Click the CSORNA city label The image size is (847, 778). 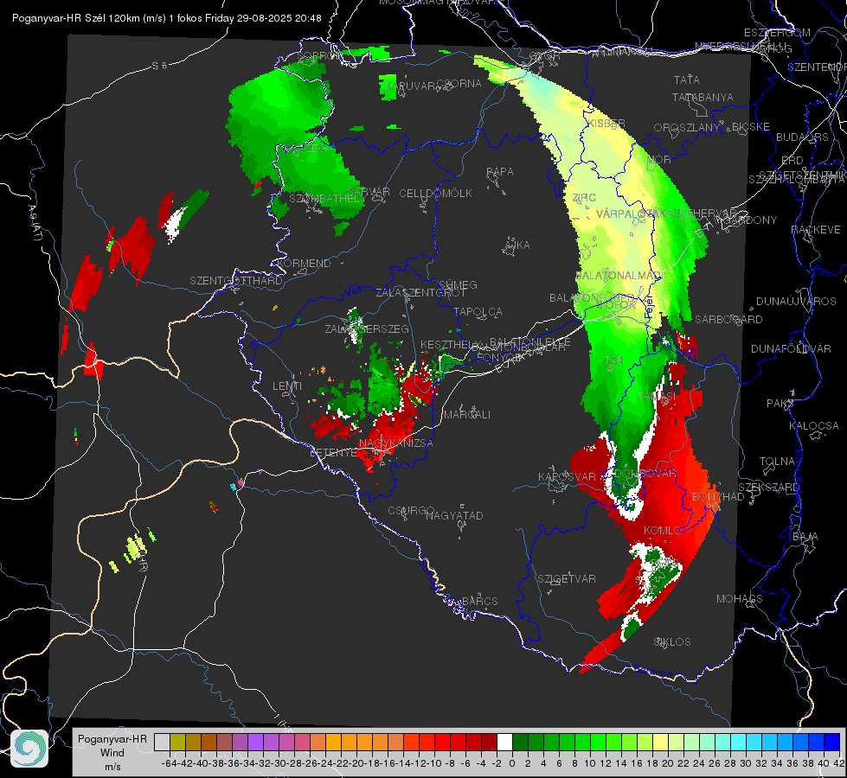459,83
